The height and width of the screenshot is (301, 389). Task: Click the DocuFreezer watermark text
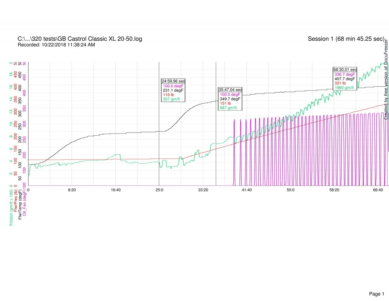point(386,80)
